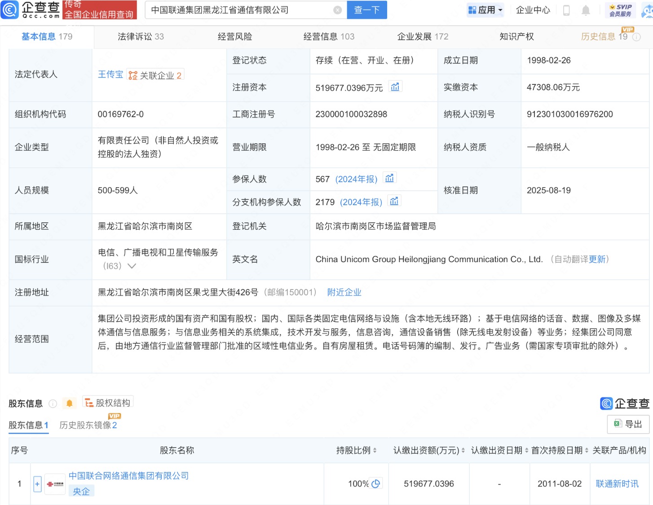Select first holding date 2011-08-02
This screenshot has height=505, width=653.
[560, 484]
